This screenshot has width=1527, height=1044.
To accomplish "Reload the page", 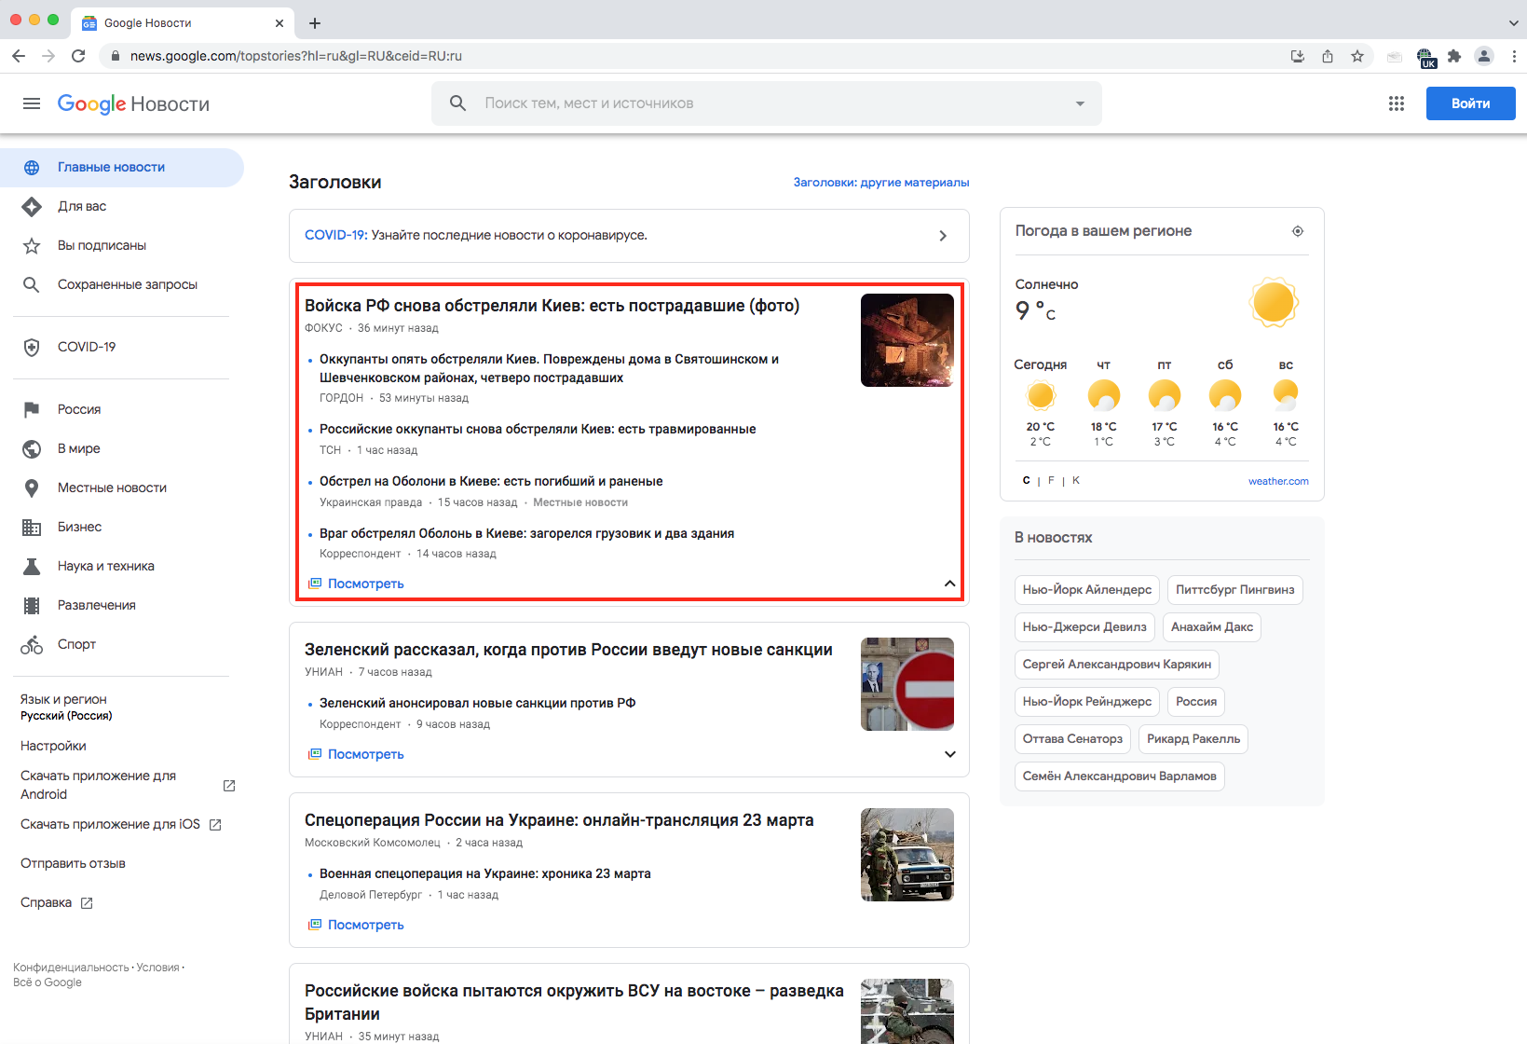I will pos(78,56).
